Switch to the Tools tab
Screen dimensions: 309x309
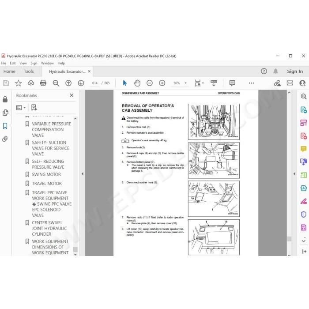coord(29,72)
